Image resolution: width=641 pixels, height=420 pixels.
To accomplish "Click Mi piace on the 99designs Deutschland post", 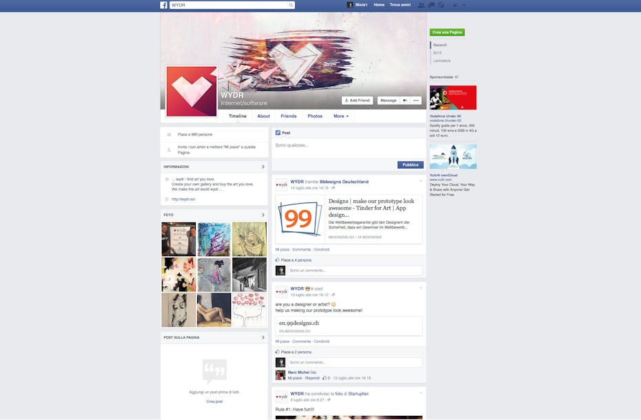I will pos(282,249).
